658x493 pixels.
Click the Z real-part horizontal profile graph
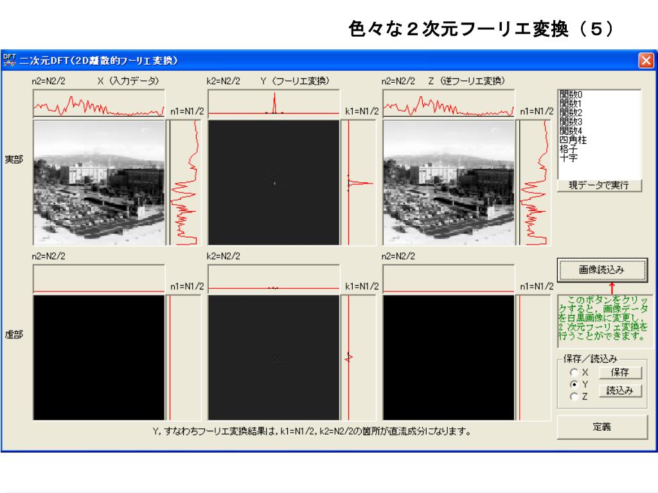(x=449, y=103)
